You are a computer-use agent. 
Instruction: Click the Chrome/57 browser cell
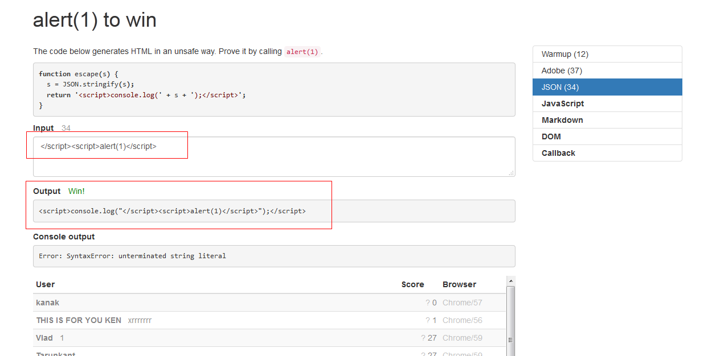[x=463, y=303]
